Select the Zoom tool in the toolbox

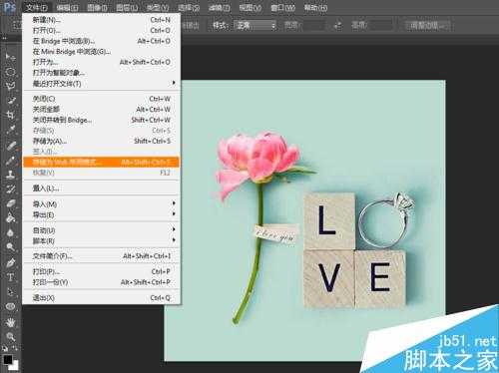[10, 337]
